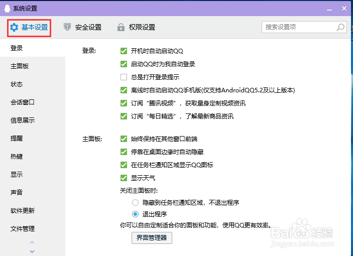Screen dimensions: 353x256
Task: Toggle 离线时自动启动QQ手机版 checkbox
Action: [124, 90]
